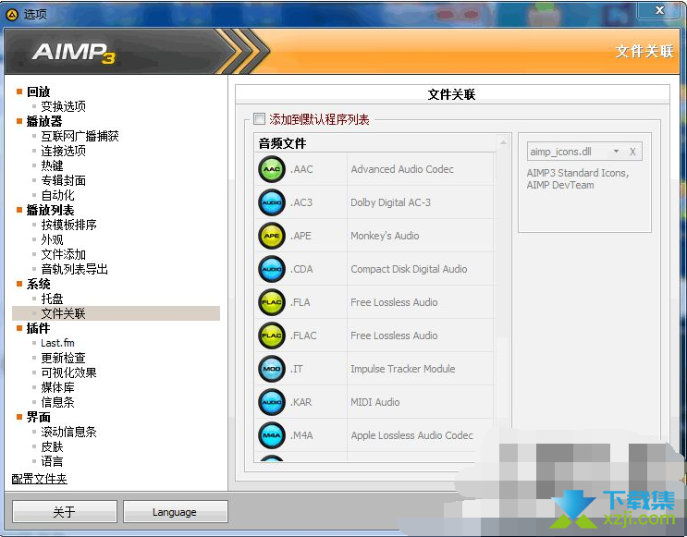687x537 pixels.
Task: Select the .AAC extension text
Action: [x=301, y=169]
